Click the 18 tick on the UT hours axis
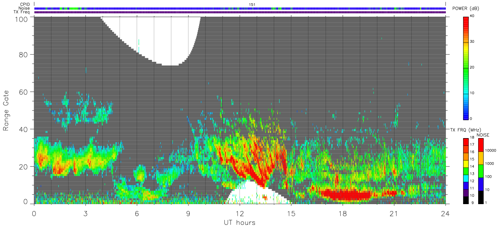Viewport: 501px width, 231px height. click(343, 213)
